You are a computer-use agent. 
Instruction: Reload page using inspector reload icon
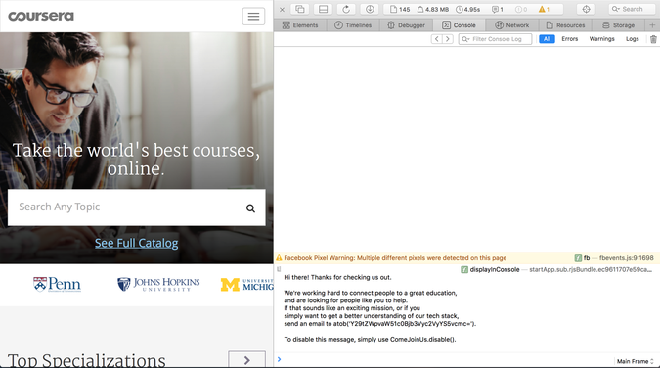[x=346, y=9]
